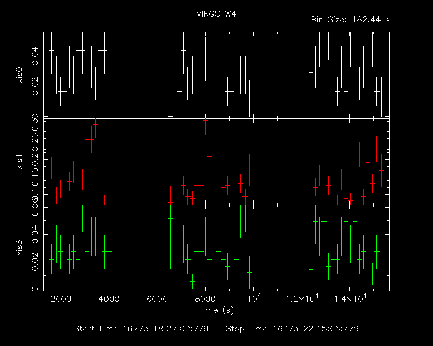This screenshot has height=346, width=433.
Task: Click the 6000 tick label on time axis
Action: pyautogui.click(x=157, y=299)
